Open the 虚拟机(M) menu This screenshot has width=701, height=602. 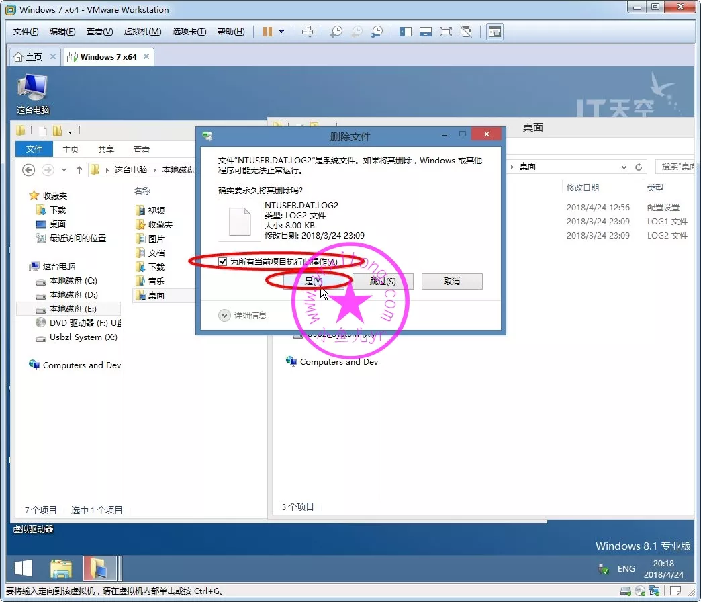click(142, 32)
